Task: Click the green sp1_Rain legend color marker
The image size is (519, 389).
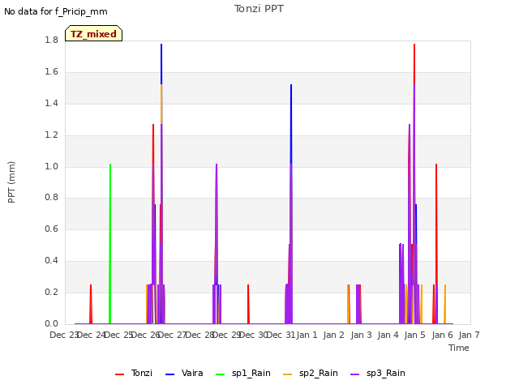Action: (x=220, y=374)
